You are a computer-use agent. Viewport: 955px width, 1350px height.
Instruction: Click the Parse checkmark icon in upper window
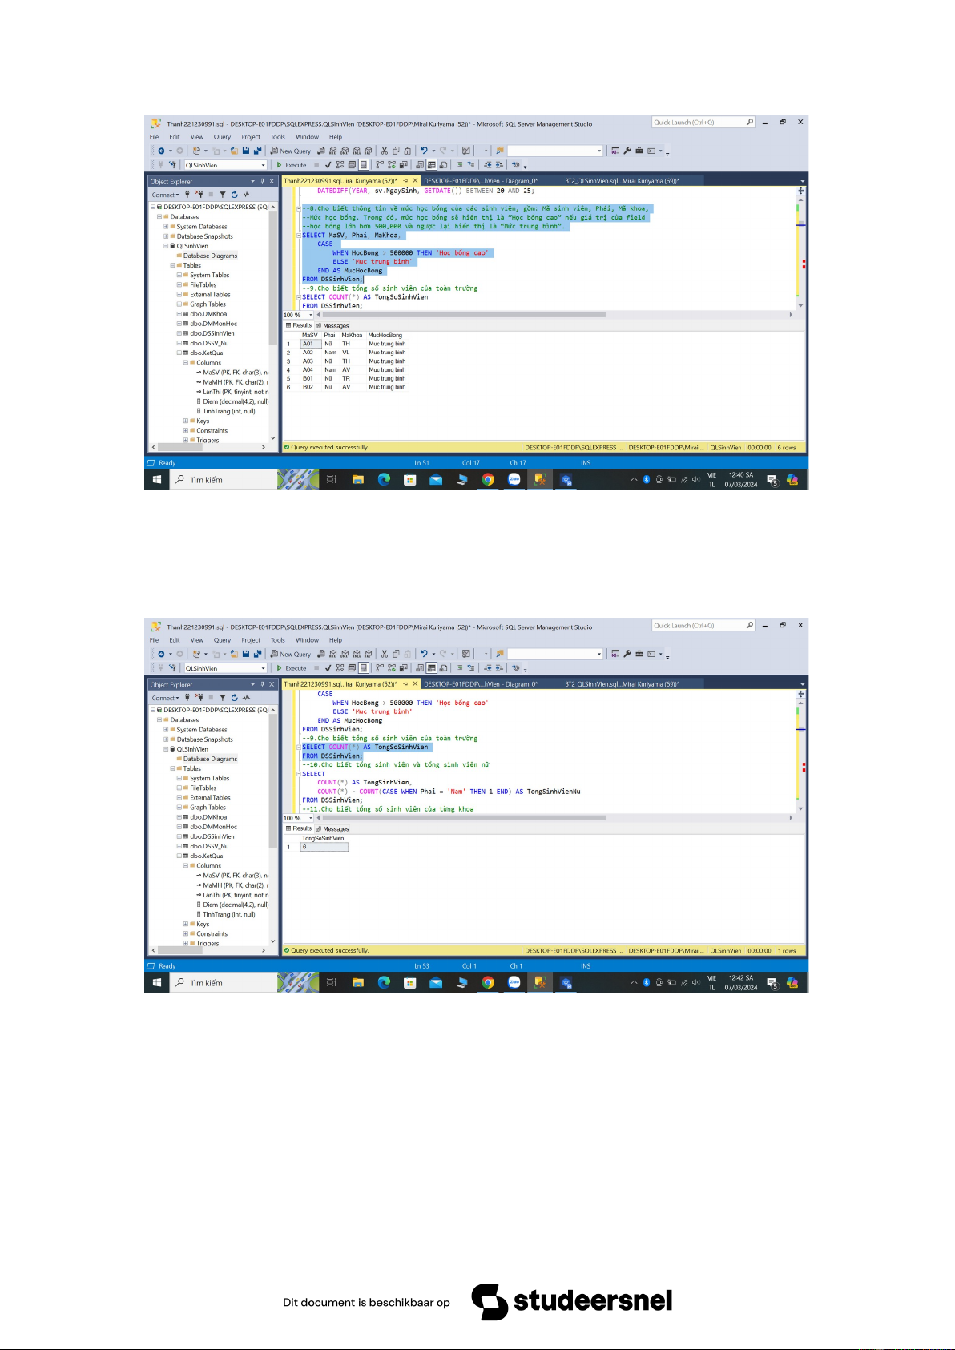(x=328, y=165)
